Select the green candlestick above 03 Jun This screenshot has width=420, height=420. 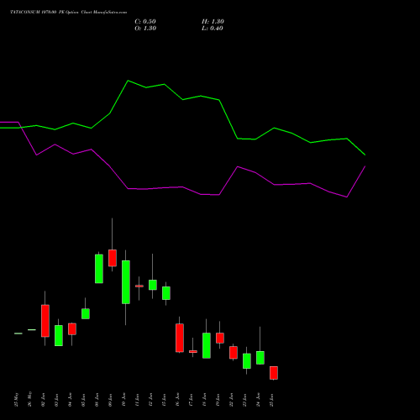[x=59, y=335]
